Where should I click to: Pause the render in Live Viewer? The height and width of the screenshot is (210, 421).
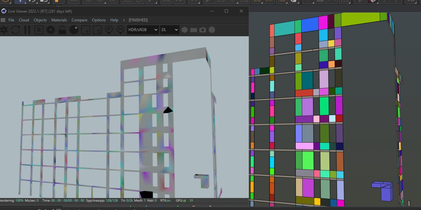[27, 30]
